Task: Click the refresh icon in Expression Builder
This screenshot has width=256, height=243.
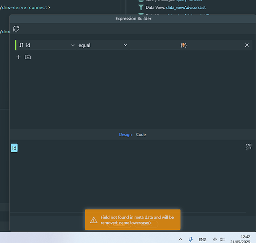Action: click(16, 29)
